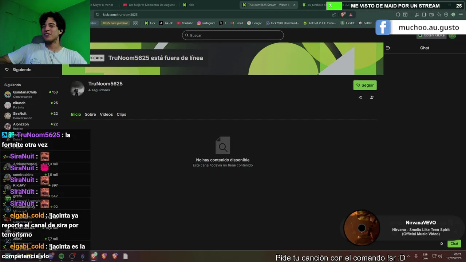The height and width of the screenshot is (262, 466).
Task: Click the user moderation icon beside share
Action: pos(372,97)
